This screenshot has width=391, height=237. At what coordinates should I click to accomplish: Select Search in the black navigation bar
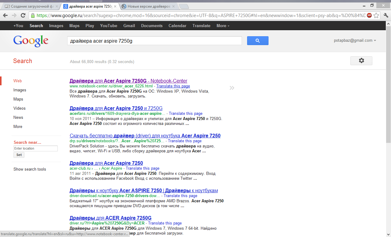36,26
